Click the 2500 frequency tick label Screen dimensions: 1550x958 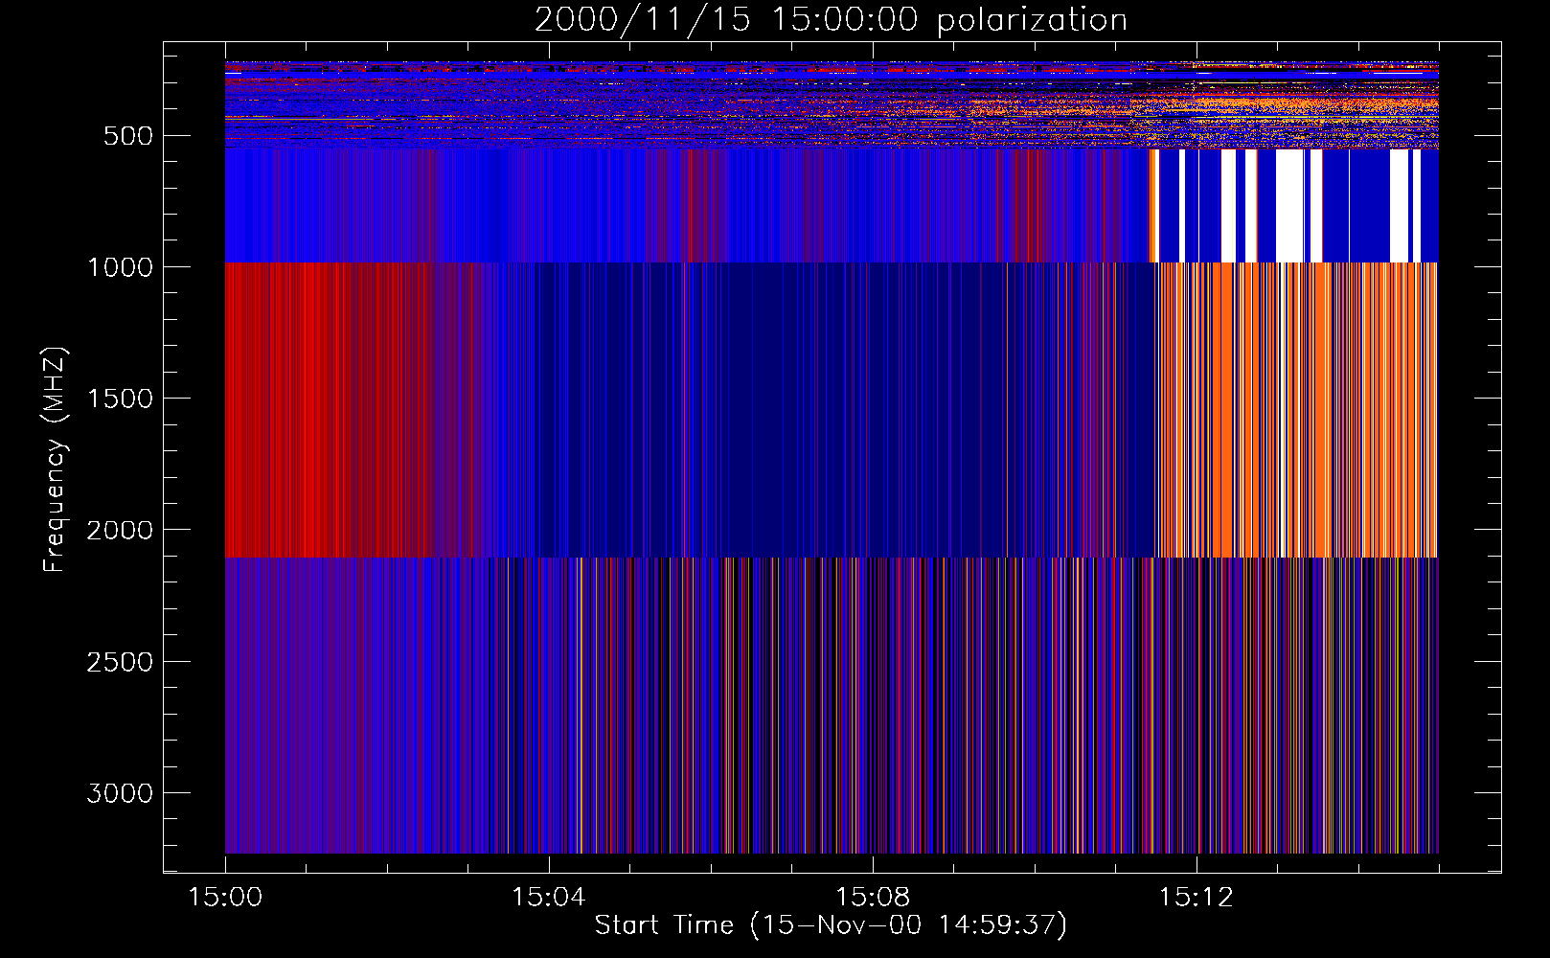[120, 662]
